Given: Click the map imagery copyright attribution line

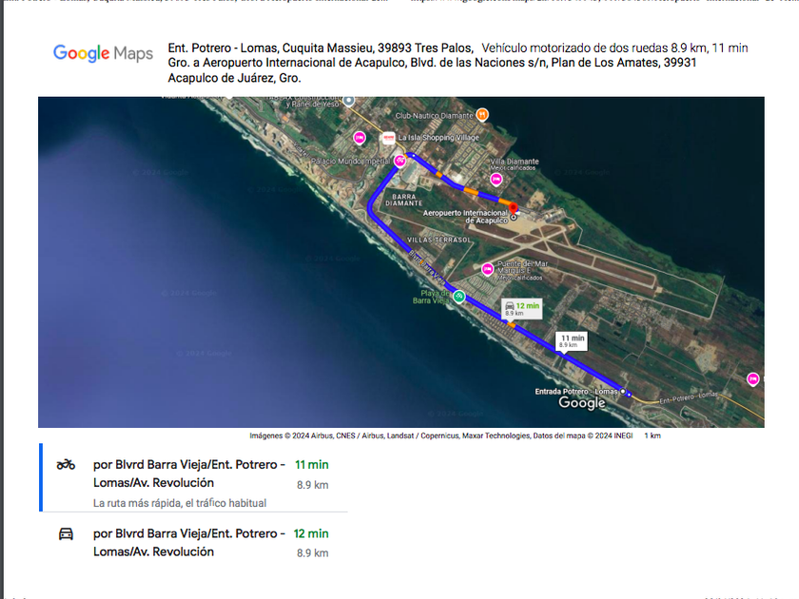Looking at the screenshot, I should pos(441,435).
